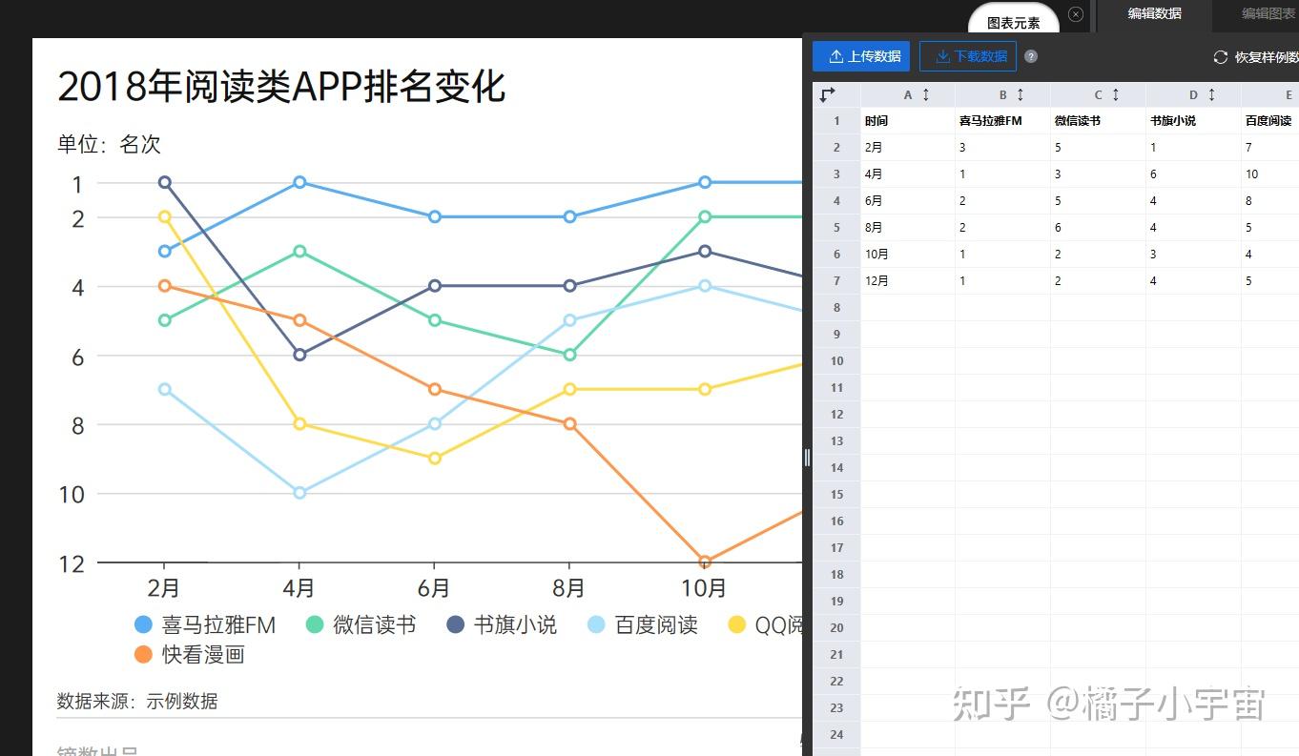Screen dimensions: 1299x756
Task: Select row number 24 header
Action: click(836, 735)
